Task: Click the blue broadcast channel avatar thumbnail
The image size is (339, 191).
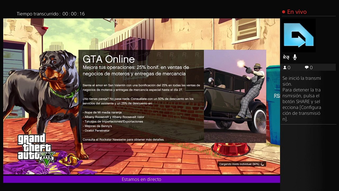Action: tap(299, 35)
